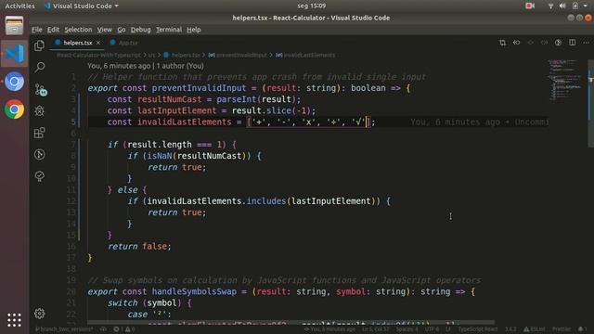Open the notifications bell in status bar
Image resolution: width=594 pixels, height=334 pixels.
click(x=582, y=329)
